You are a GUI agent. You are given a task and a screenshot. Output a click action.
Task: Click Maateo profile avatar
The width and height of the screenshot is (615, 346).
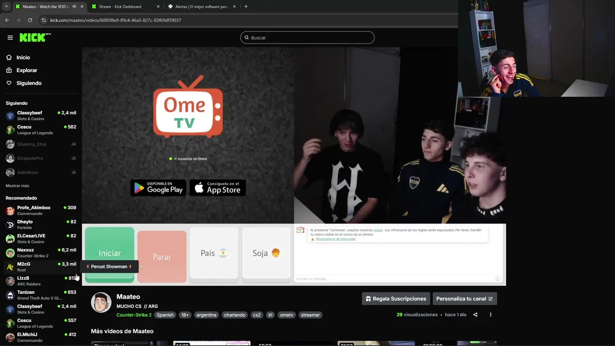[x=101, y=303]
